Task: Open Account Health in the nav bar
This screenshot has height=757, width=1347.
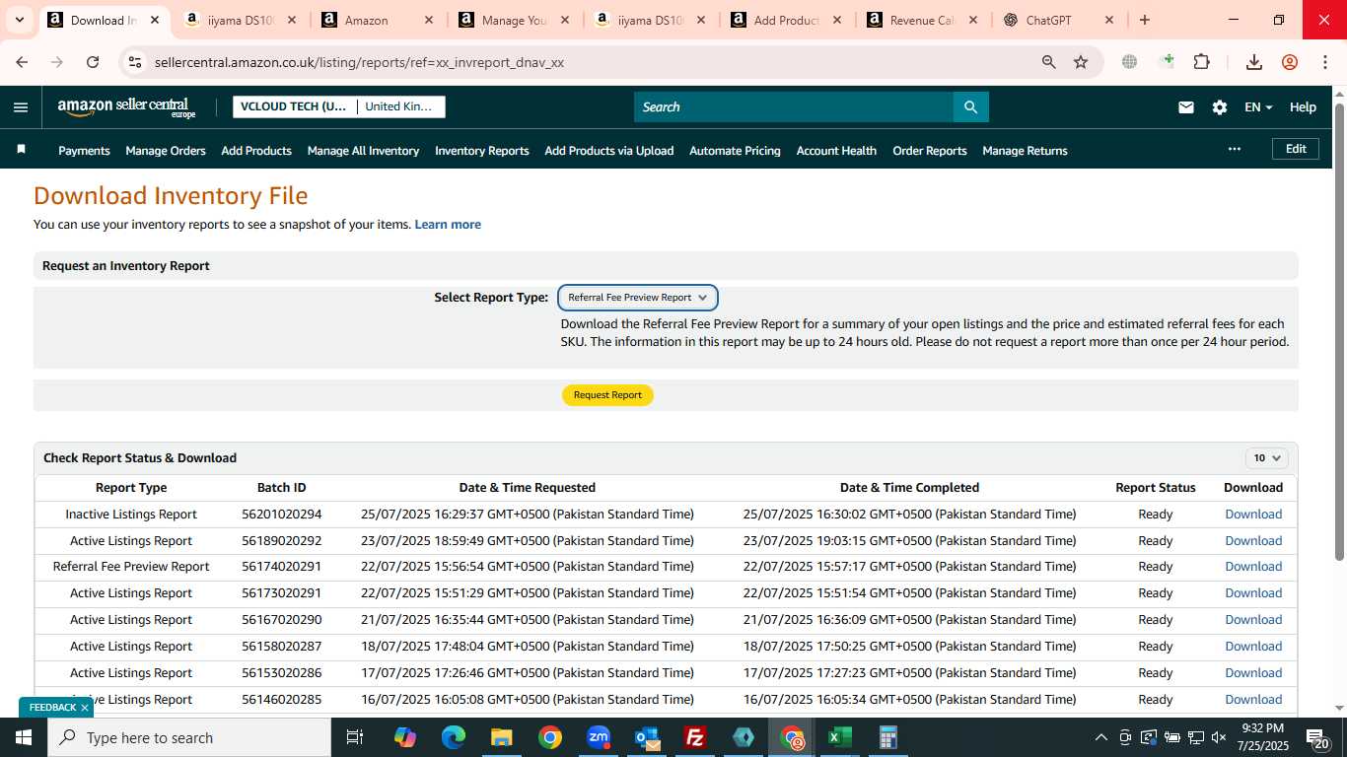Action: (836, 151)
